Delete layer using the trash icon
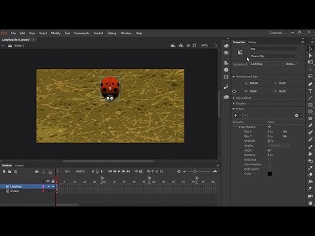Viewport: 315px width, 236px height. click(x=16, y=172)
